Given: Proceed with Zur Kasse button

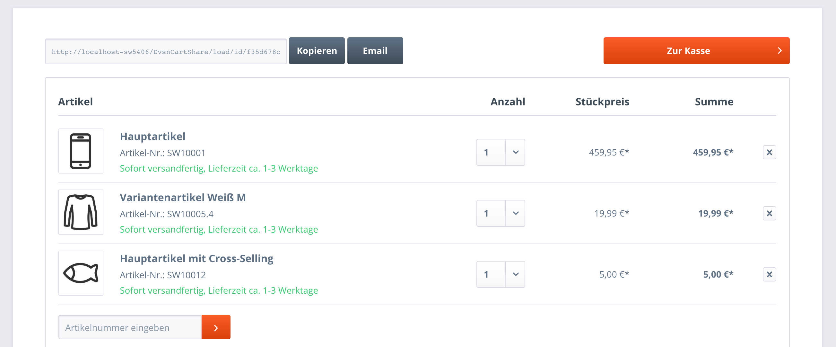Looking at the screenshot, I should click(x=696, y=51).
